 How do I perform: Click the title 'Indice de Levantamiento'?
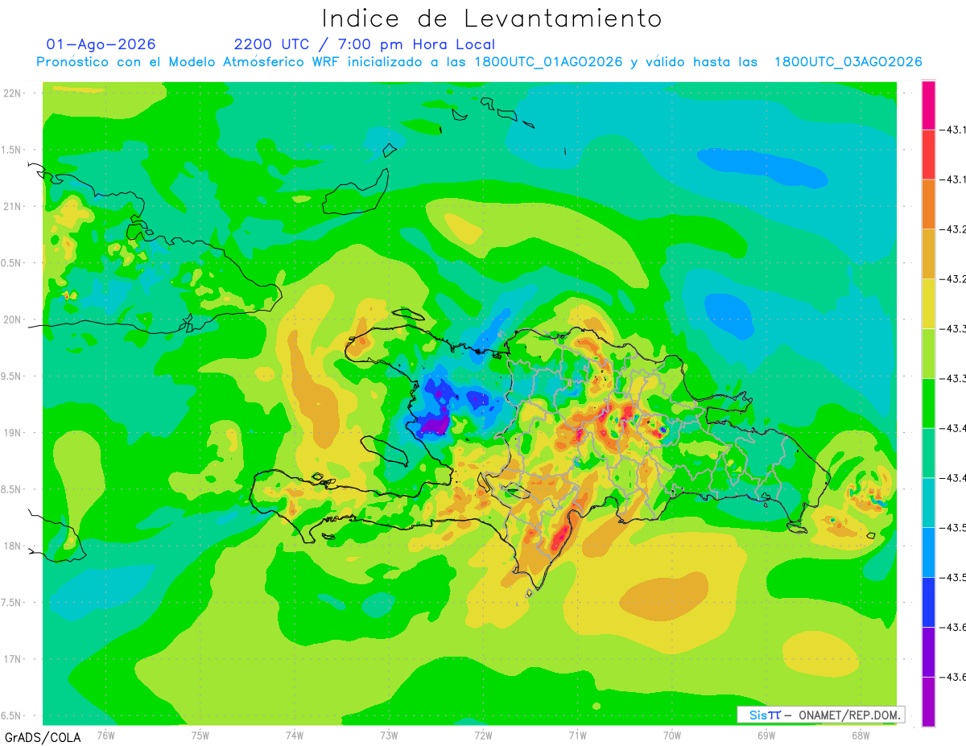pos(492,19)
